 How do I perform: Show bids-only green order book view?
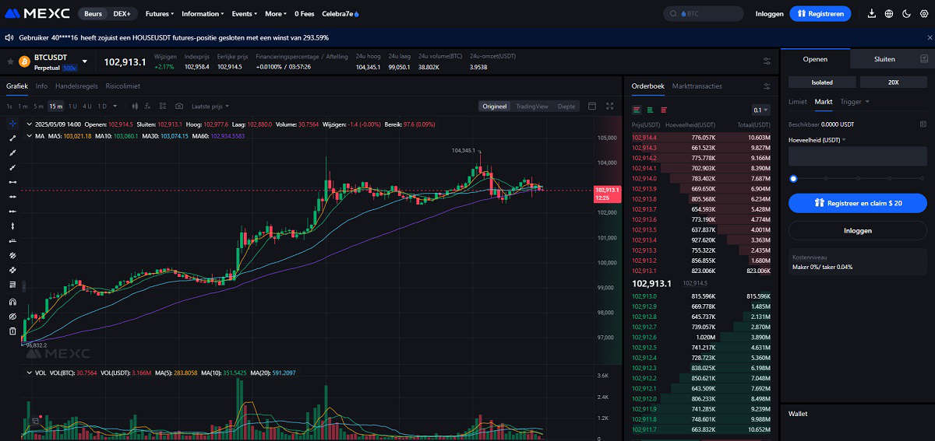pyautogui.click(x=650, y=110)
